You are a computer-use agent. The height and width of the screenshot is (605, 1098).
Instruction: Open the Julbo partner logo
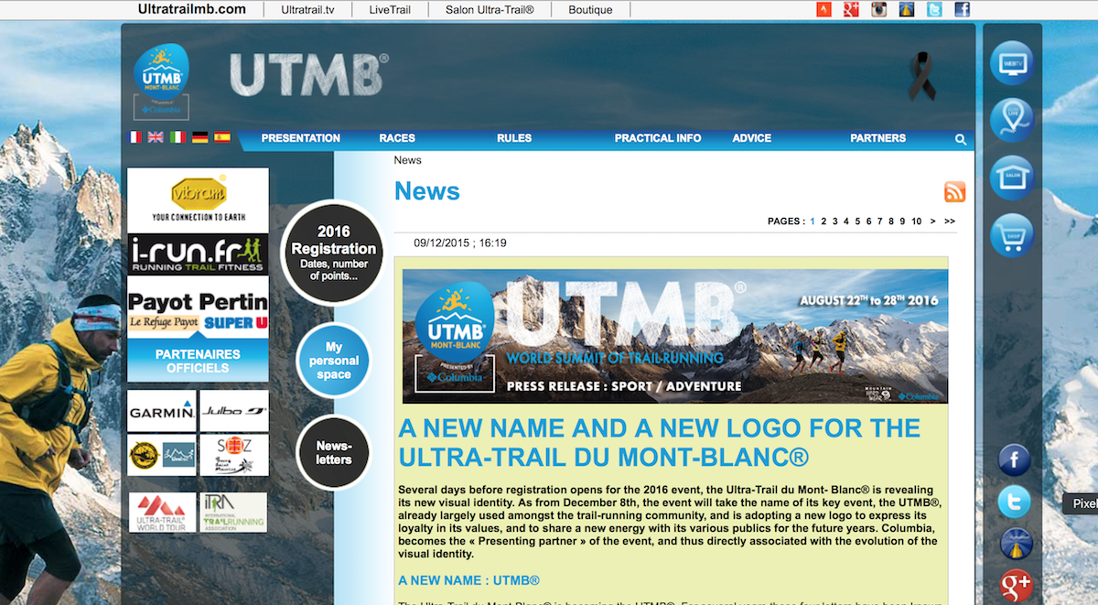point(233,411)
